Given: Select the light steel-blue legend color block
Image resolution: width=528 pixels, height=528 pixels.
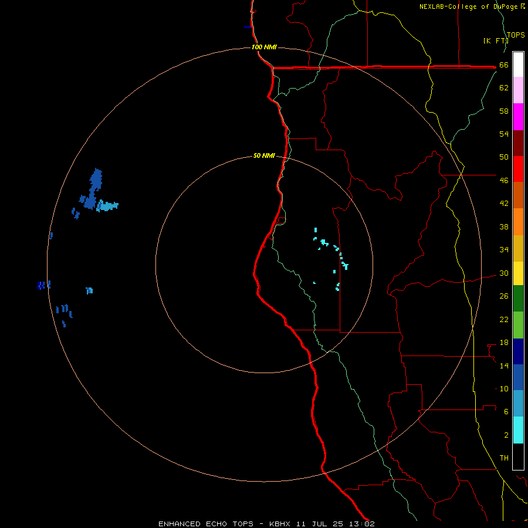Looking at the screenshot, I should tap(518, 404).
